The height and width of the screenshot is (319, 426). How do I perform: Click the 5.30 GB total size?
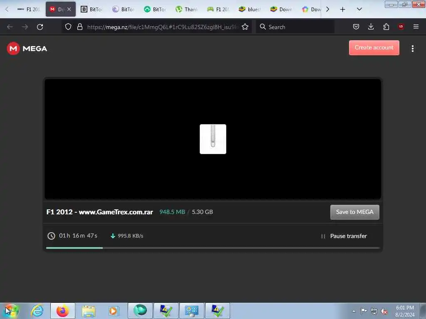pos(203,212)
